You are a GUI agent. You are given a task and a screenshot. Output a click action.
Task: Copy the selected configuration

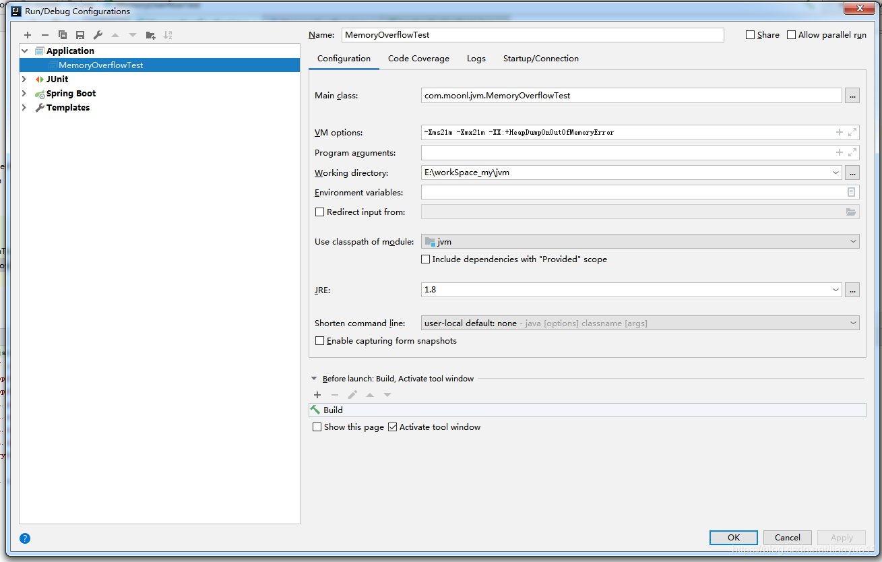coord(63,35)
